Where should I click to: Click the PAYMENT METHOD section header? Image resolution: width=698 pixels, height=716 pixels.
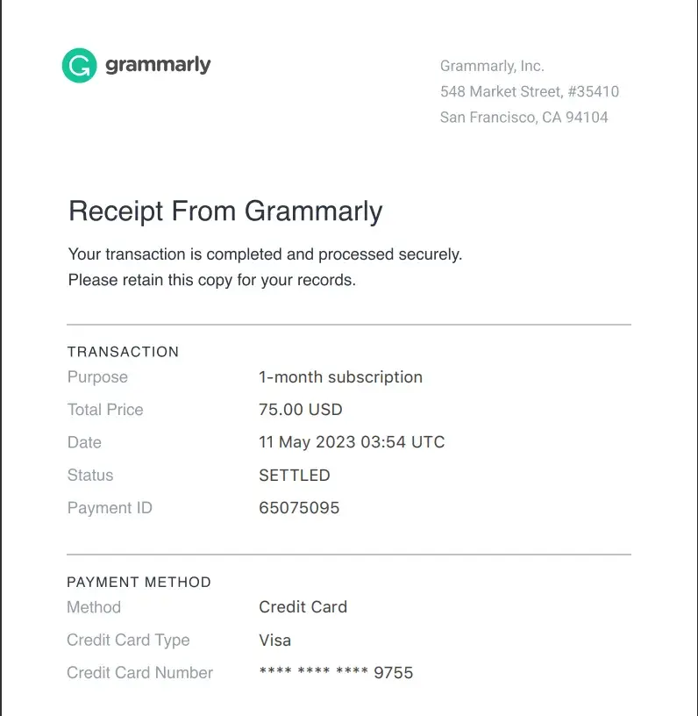[x=139, y=582]
